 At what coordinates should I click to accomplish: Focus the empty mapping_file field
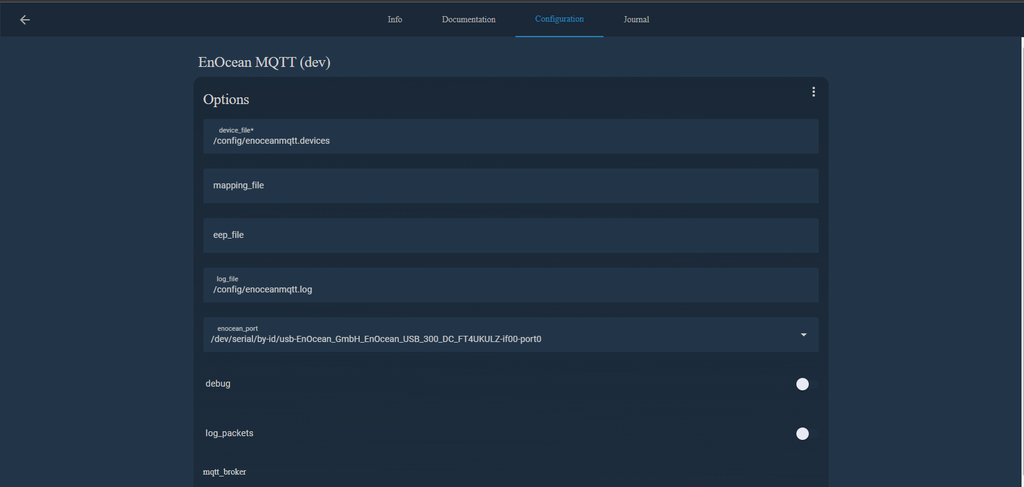(x=510, y=186)
